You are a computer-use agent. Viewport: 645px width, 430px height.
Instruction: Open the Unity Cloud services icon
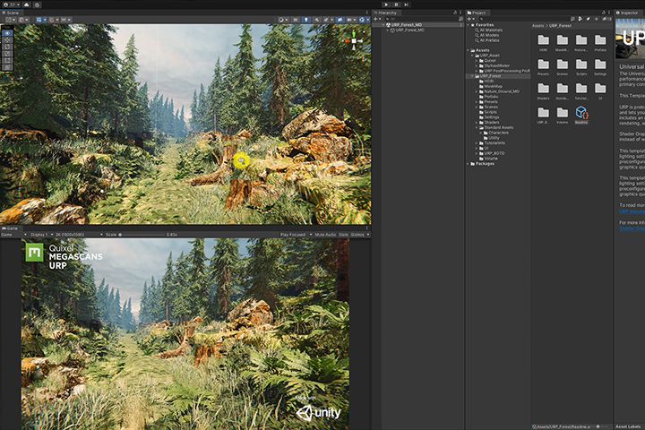(27, 5)
